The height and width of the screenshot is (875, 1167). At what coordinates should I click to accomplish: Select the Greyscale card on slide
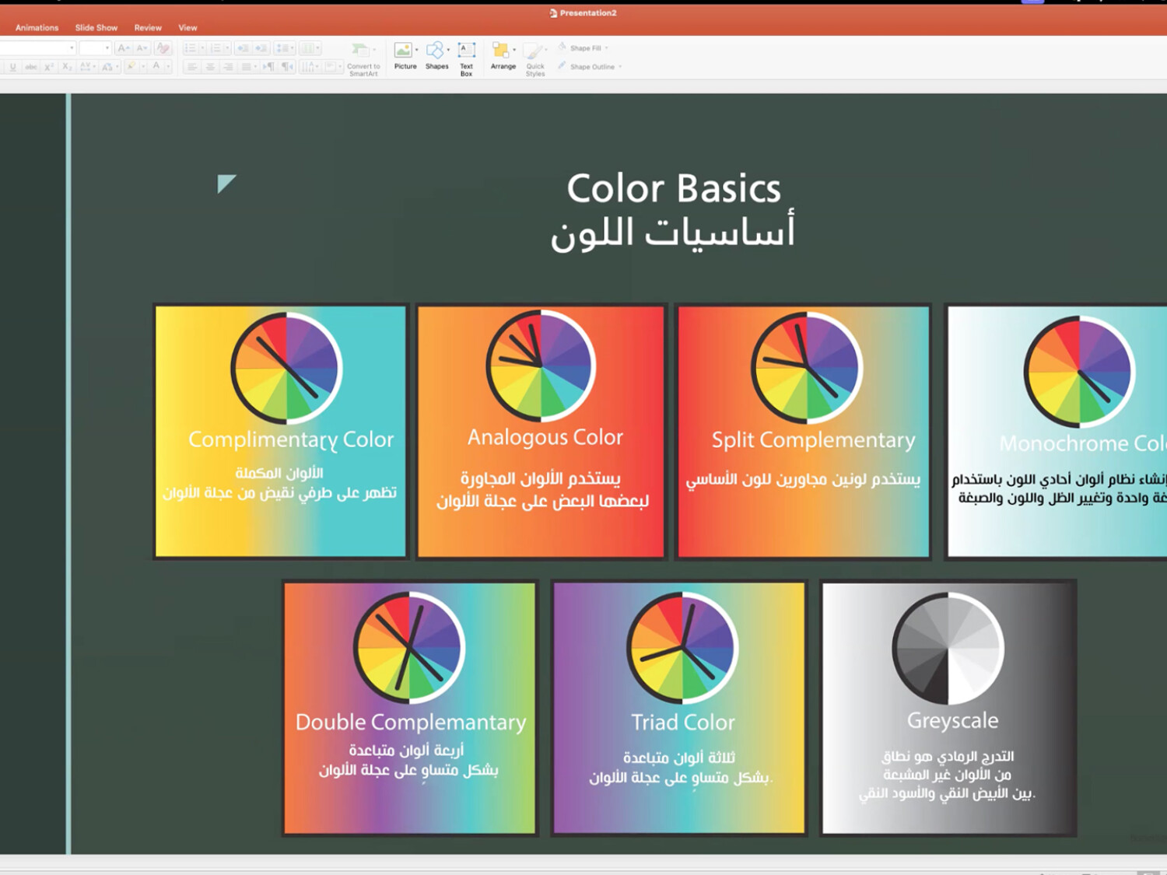(948, 708)
